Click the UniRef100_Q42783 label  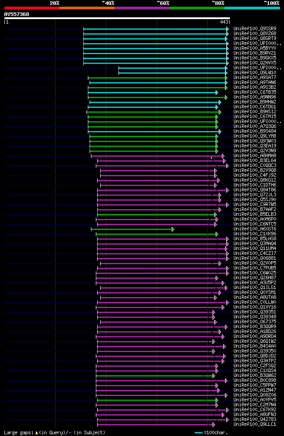255,420
